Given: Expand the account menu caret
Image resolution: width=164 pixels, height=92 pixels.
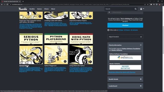Looking at the screenshot, I should click(x=143, y=9).
